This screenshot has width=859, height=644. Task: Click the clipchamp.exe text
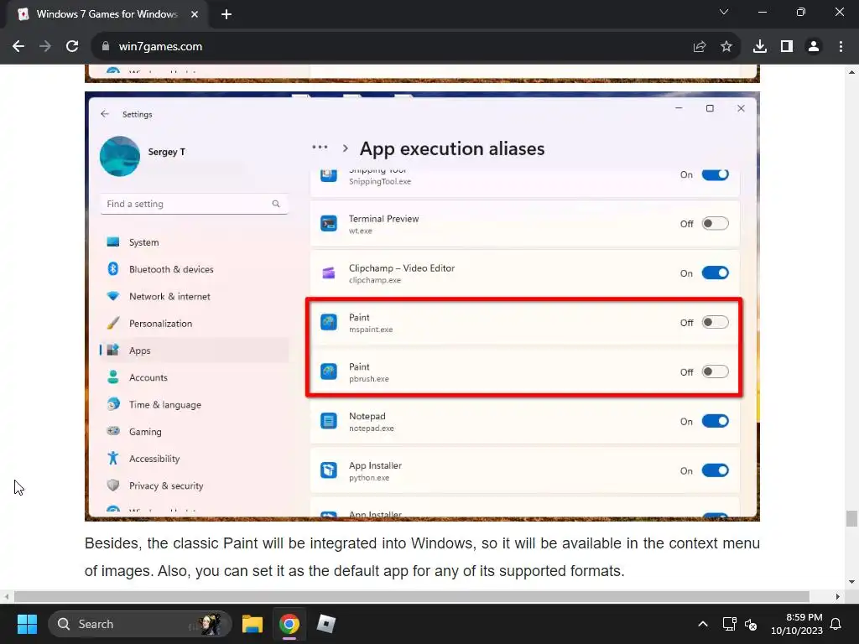(x=375, y=280)
